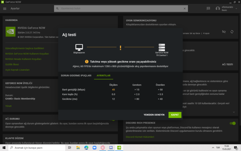The width and height of the screenshot is (241, 151).
Task: Open NVIDIA GeForce NOW Kullanım Koşulları
Action: tap(27, 54)
